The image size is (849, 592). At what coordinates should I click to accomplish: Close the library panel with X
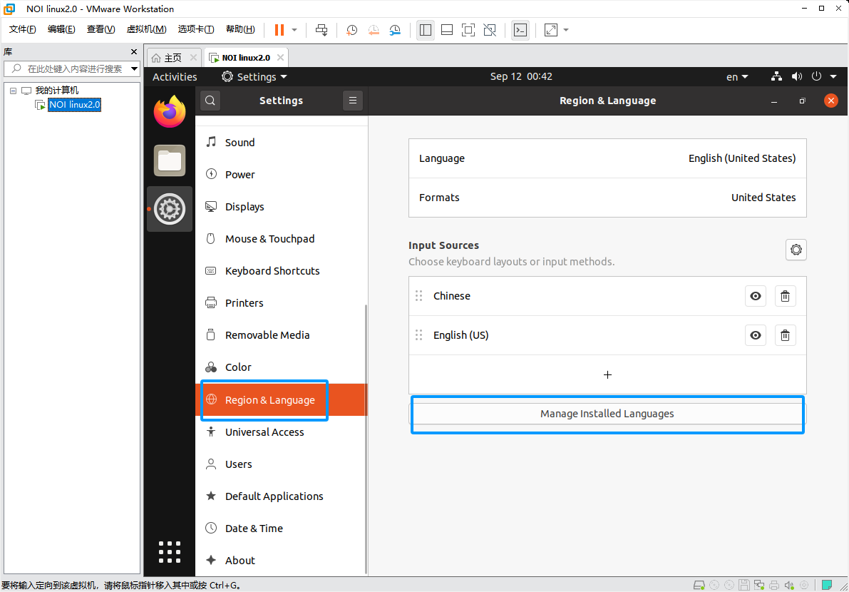(x=134, y=51)
